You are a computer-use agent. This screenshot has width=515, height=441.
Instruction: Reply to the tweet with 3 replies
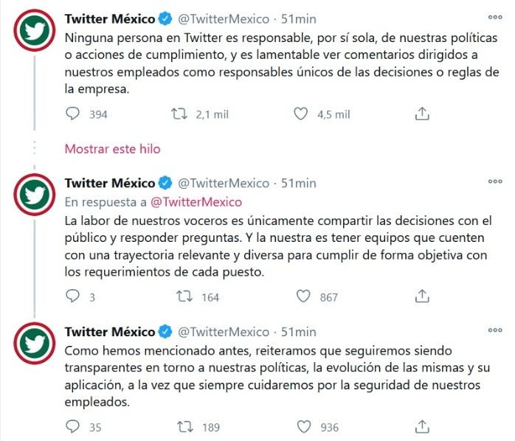click(72, 296)
